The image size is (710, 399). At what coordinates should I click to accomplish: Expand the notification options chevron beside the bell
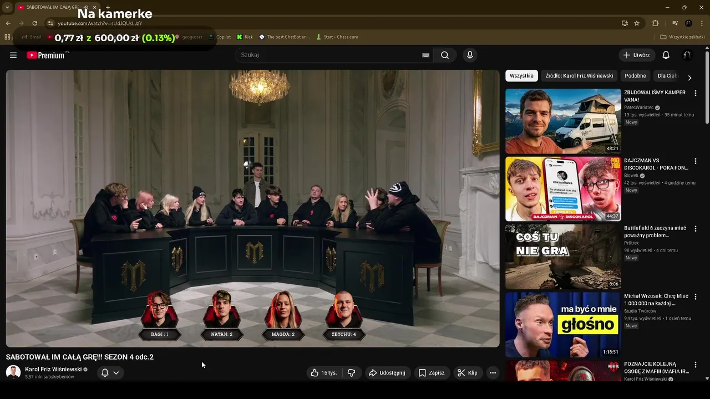click(x=116, y=373)
